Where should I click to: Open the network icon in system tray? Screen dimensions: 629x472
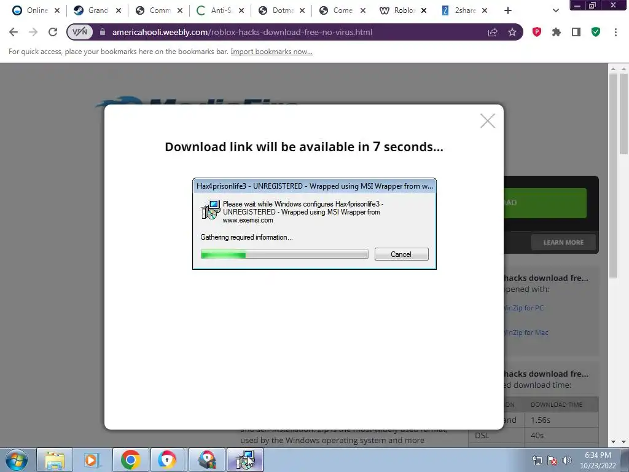537,460
